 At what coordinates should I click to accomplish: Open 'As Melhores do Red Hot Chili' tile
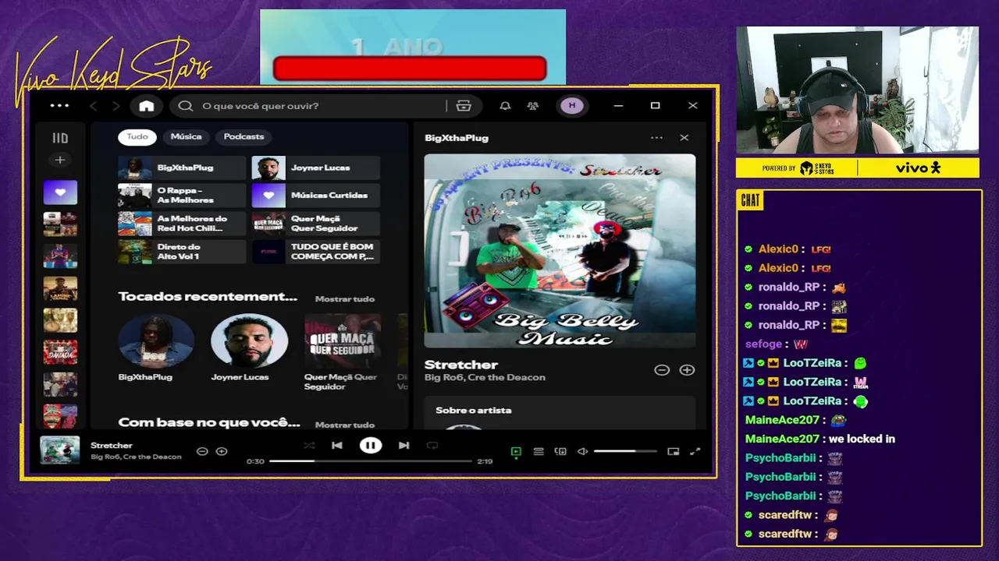182,224
